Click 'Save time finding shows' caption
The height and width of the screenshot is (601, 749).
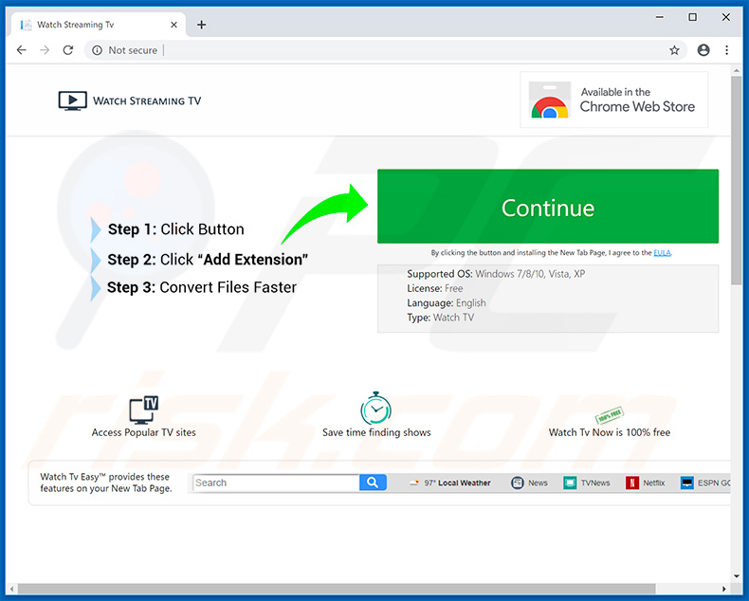pyautogui.click(x=376, y=432)
